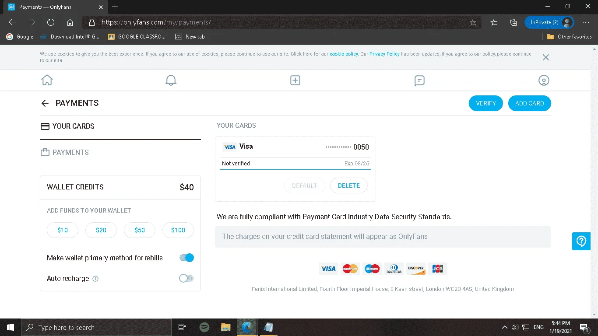The image size is (598, 336).
Task: Click the browser home icon
Action: coord(70,22)
